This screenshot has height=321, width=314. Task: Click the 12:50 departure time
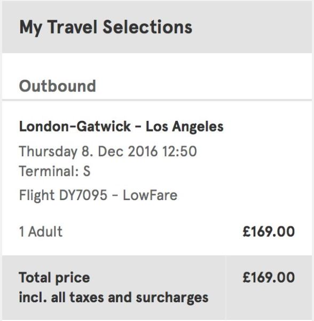(179, 151)
